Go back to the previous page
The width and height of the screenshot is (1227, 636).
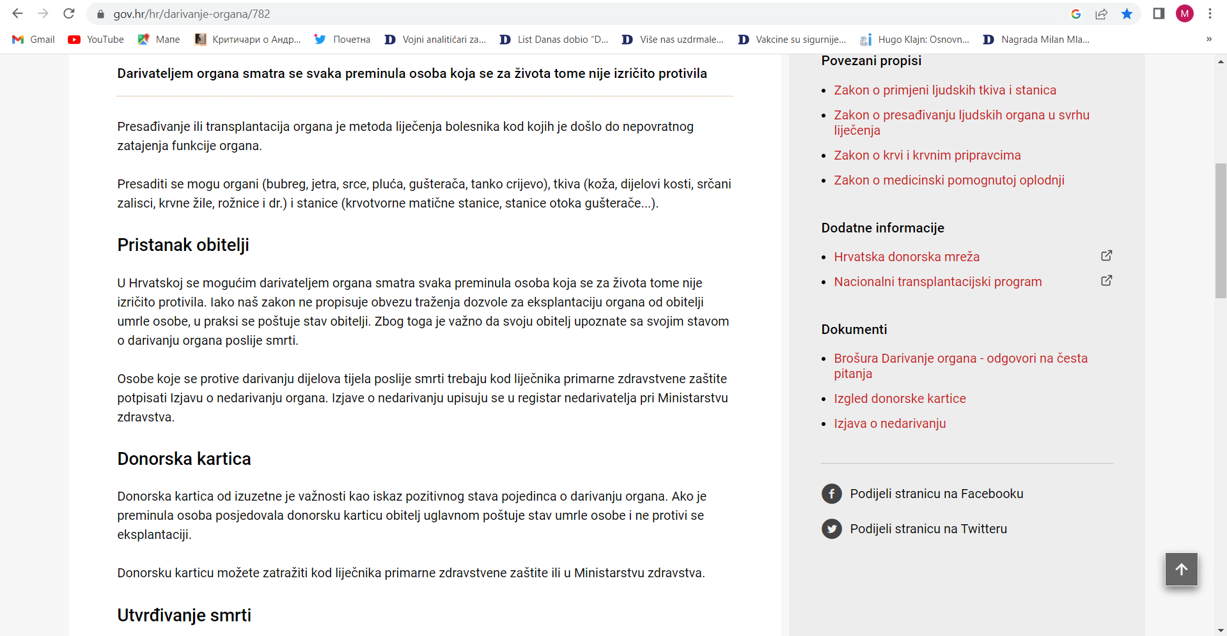(x=17, y=13)
